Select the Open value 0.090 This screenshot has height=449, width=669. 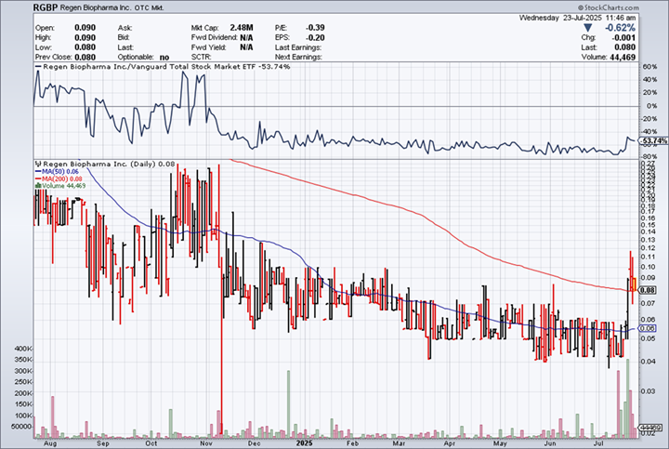(x=85, y=28)
